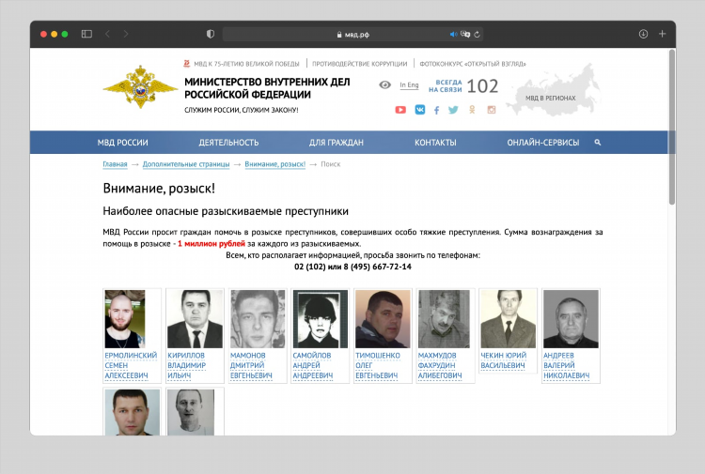Follow the Главная breadcrumb link
Screen dimensions: 705x474
pyautogui.click(x=115, y=164)
